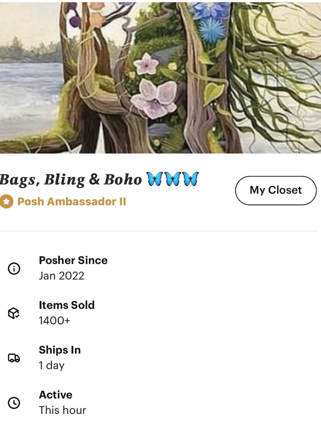Click the Active clock icon
The height and width of the screenshot is (428, 321).
14,403
